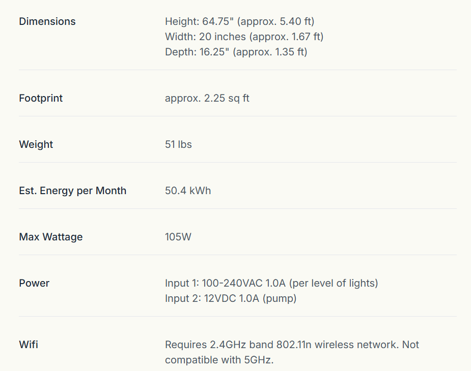
Task: Select the Height 64.75" value line
Action: point(239,21)
